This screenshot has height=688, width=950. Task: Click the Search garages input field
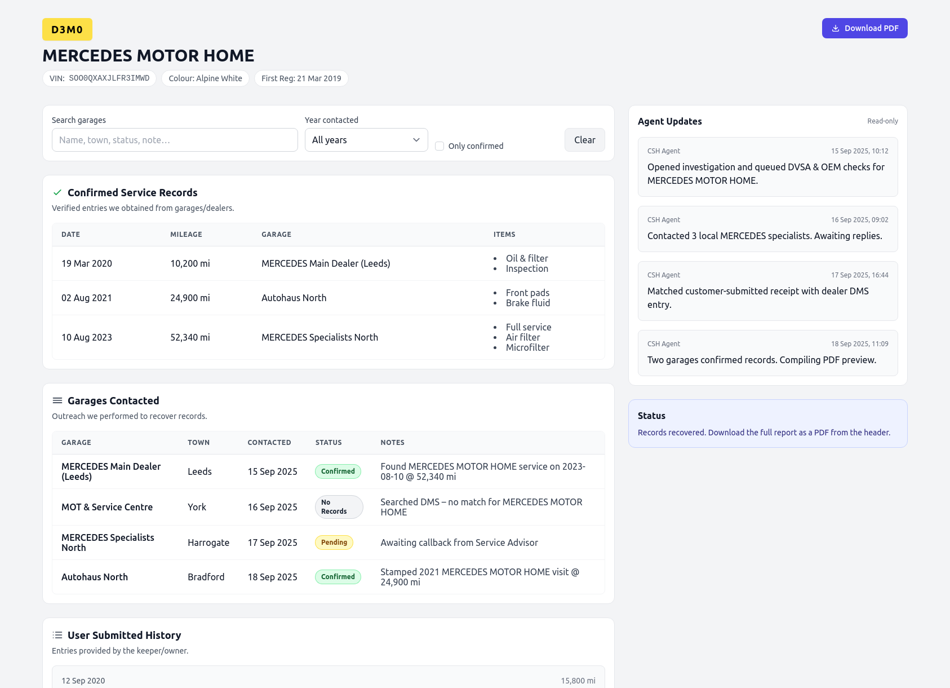(174, 139)
